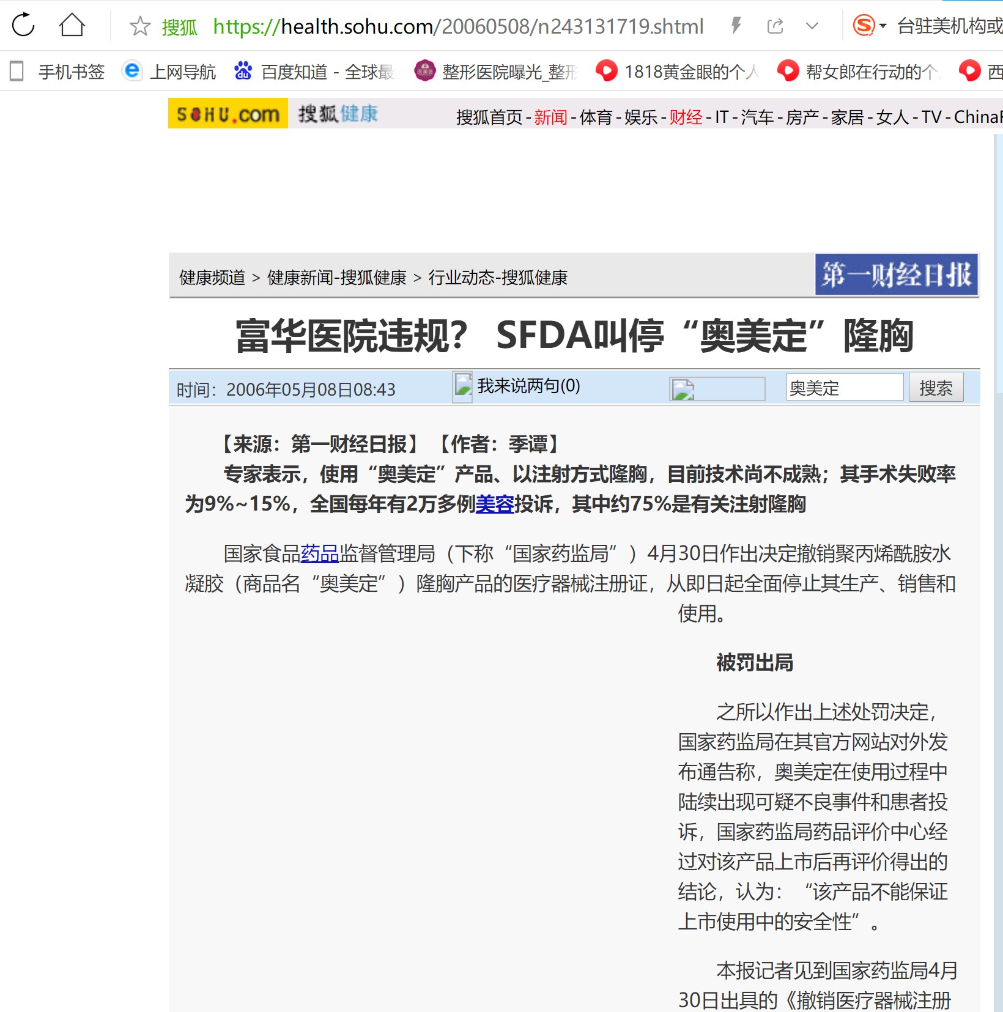
Task: Click broken image left of search field
Action: tap(717, 389)
